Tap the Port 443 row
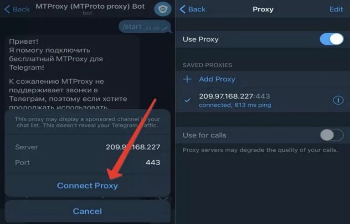Image resolution: width=350 pixels, height=224 pixels. [x=87, y=163]
